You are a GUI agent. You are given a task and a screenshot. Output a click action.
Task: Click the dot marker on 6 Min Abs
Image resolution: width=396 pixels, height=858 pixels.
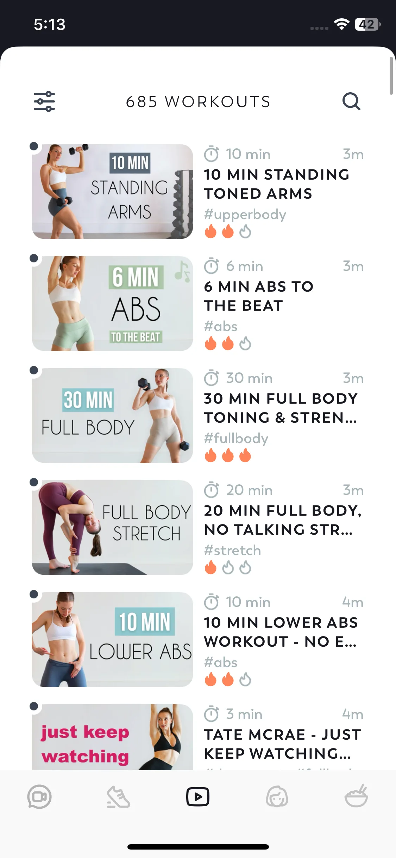click(x=34, y=258)
